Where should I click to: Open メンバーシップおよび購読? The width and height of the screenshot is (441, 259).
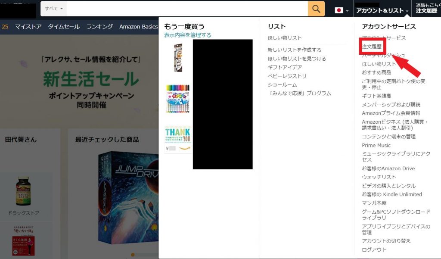click(x=391, y=105)
